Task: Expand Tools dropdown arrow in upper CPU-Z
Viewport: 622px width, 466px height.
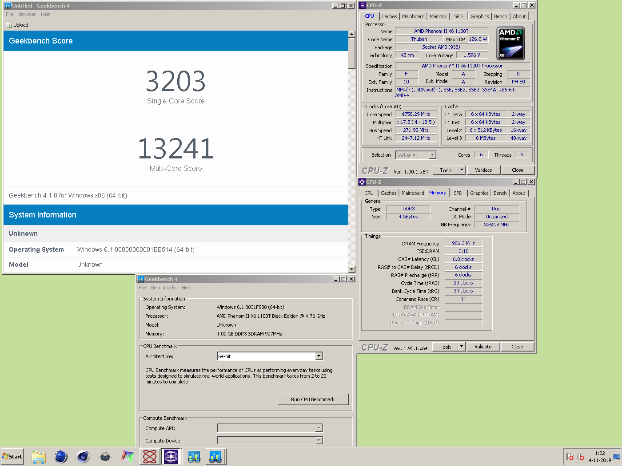Action: [462, 170]
